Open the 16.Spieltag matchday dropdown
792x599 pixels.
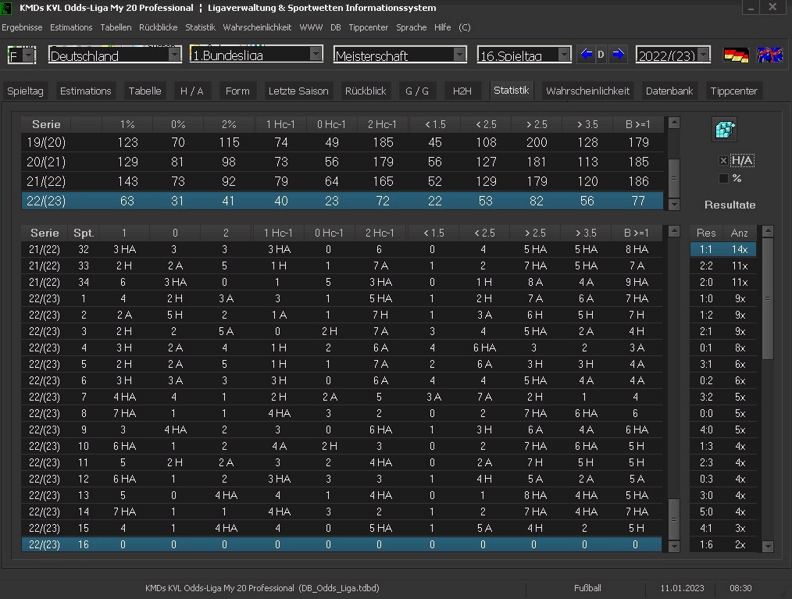coord(565,55)
